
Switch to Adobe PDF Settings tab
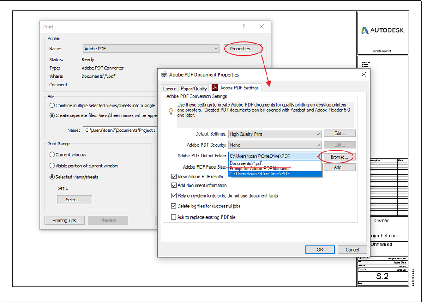[x=235, y=88]
